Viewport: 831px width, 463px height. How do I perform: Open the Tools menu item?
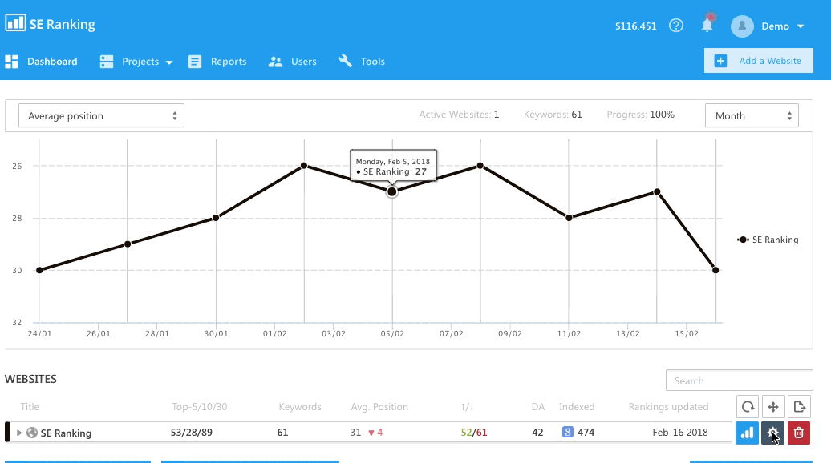372,62
